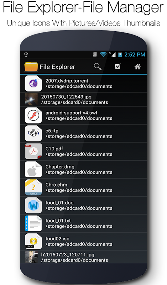Tap the Apple dmg file icon
This screenshot has width=167, height=285.
coord(33,170)
